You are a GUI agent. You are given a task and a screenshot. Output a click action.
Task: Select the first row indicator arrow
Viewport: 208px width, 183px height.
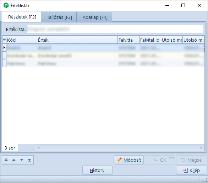4,47
